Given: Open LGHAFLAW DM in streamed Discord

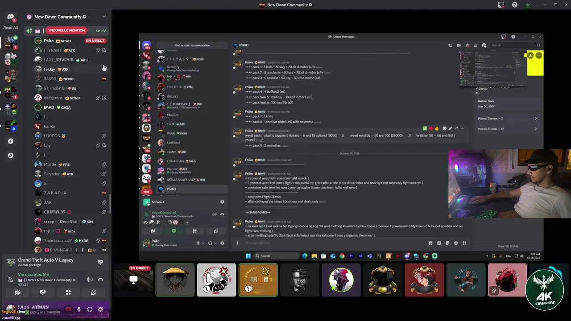Looking at the screenshot, I should pos(192,161).
